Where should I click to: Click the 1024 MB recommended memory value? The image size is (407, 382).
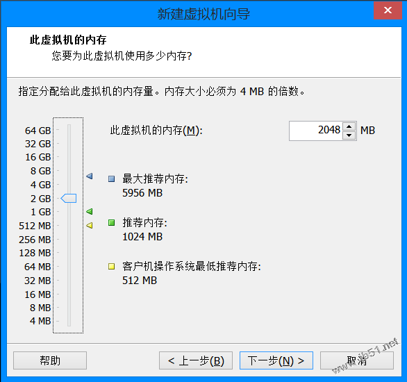point(142,237)
